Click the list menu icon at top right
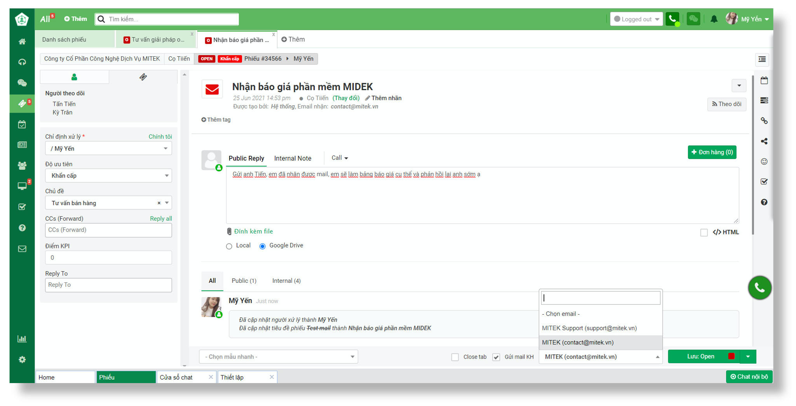The image size is (796, 406). (x=762, y=59)
